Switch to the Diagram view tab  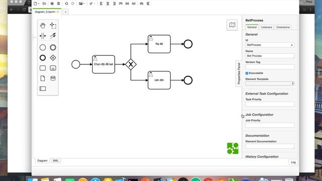click(42, 160)
